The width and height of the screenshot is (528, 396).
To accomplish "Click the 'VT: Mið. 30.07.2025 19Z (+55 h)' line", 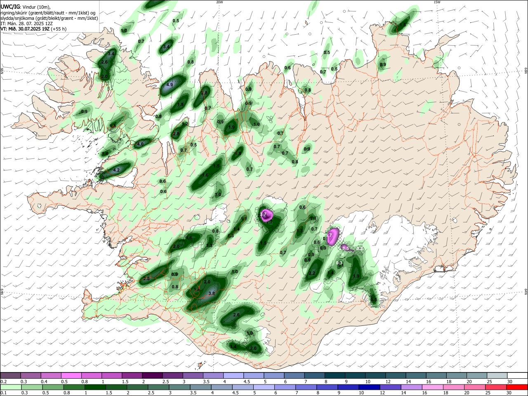I will pos(33,29).
